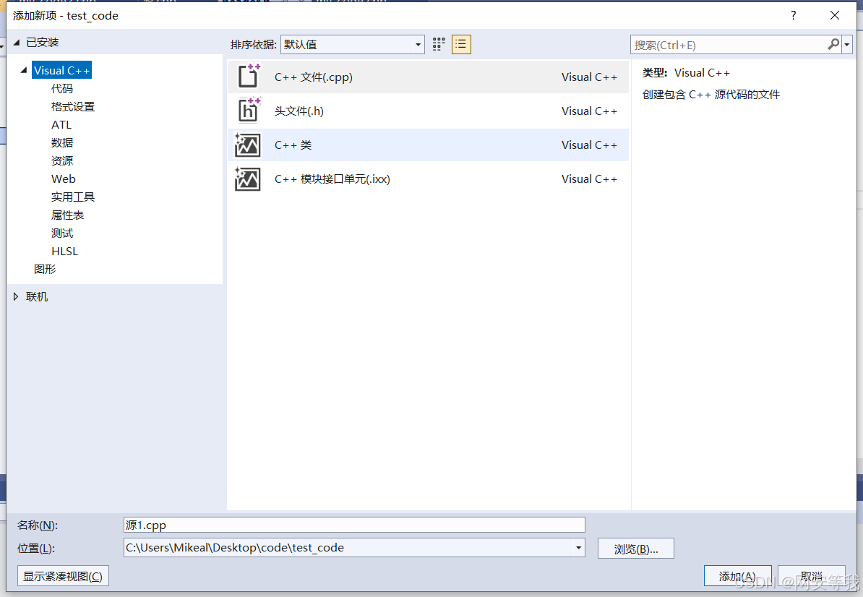Open the 位置 path dropdown arrow
863x597 pixels.
coord(578,548)
